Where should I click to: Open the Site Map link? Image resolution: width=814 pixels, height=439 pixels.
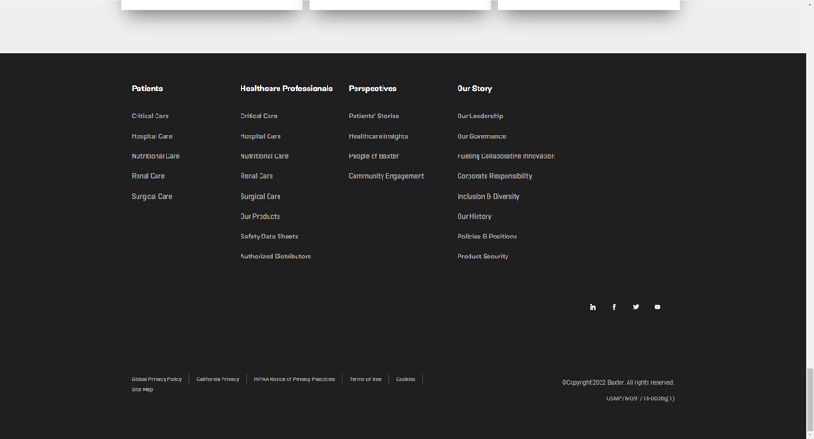click(142, 389)
